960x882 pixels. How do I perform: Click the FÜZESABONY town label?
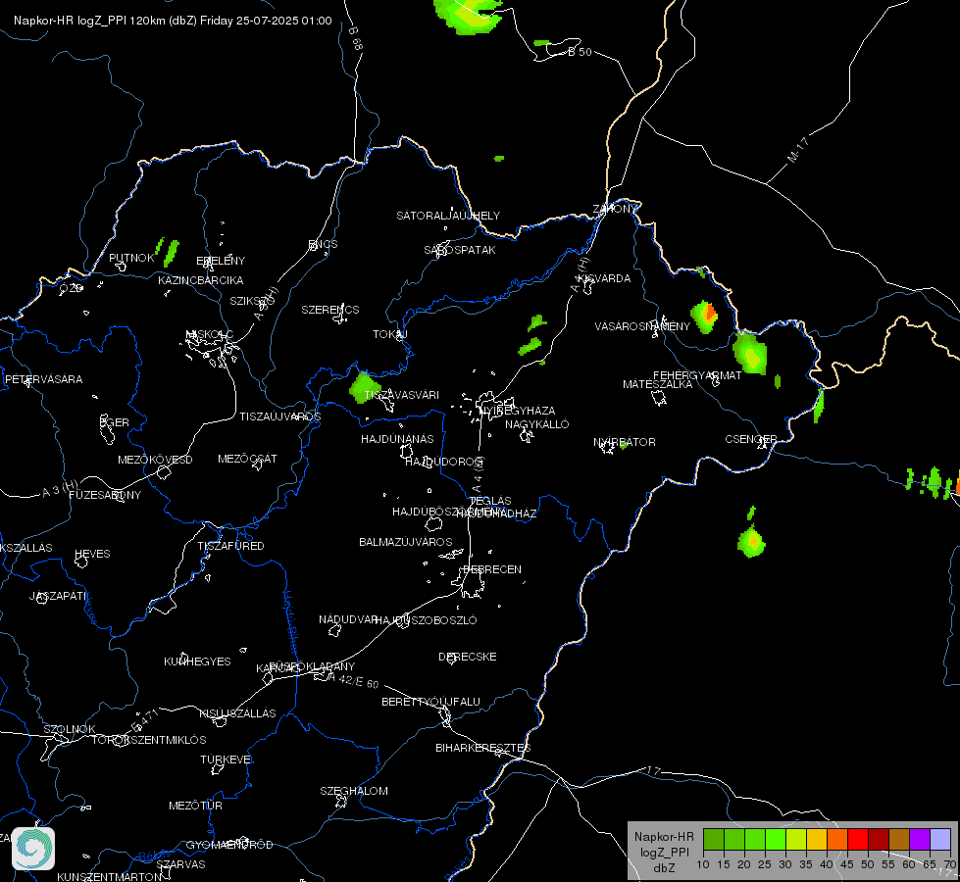point(105,495)
